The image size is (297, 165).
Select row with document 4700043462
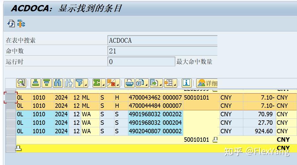pyautogui.click(x=11, y=97)
